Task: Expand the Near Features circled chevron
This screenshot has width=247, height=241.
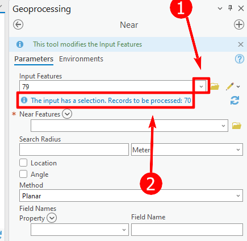Action: [x=67, y=114]
